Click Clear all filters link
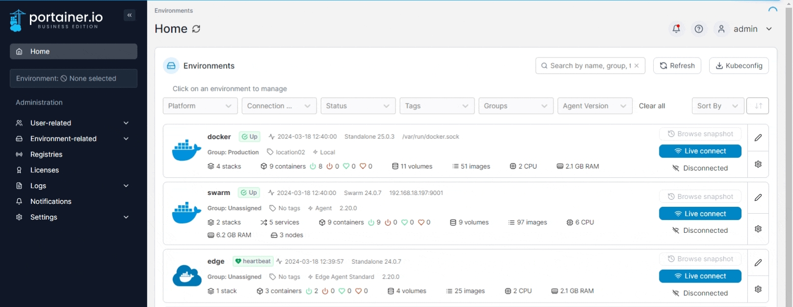The height and width of the screenshot is (307, 793). pyautogui.click(x=652, y=106)
